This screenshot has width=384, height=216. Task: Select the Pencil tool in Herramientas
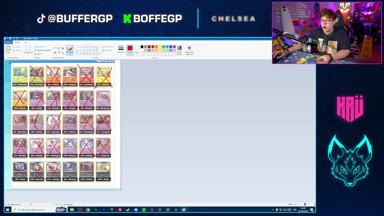[x=55, y=48]
